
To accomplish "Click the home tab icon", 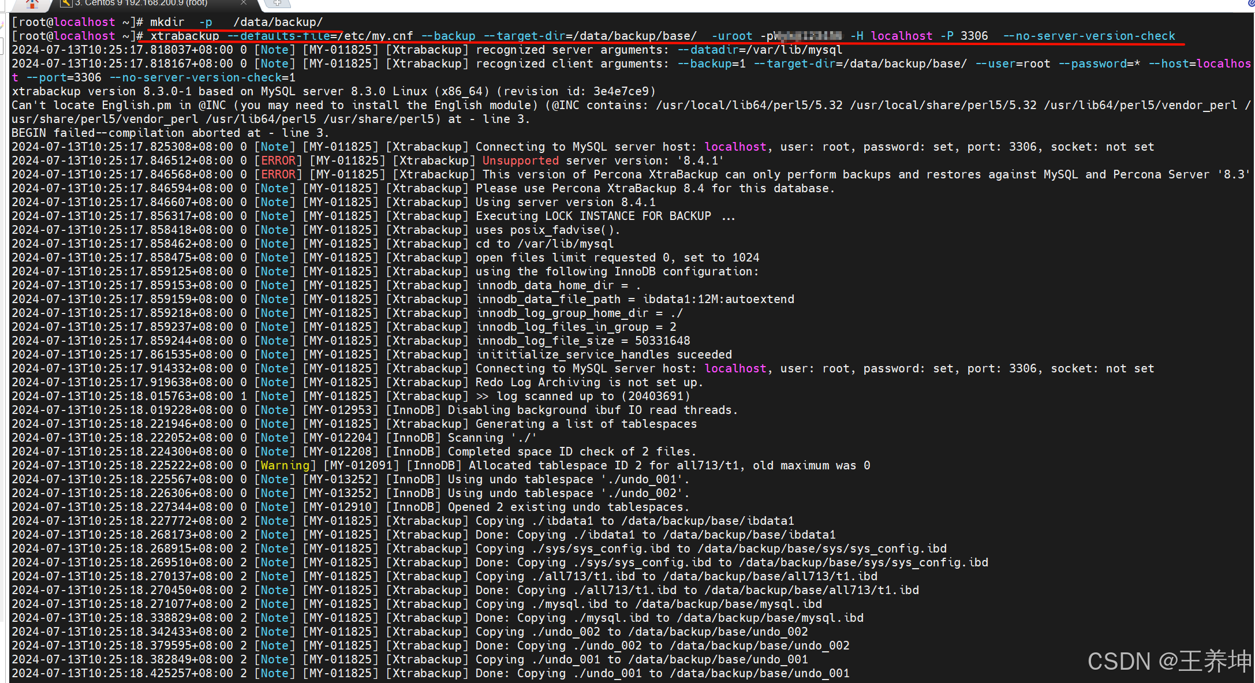I will click(x=32, y=3).
